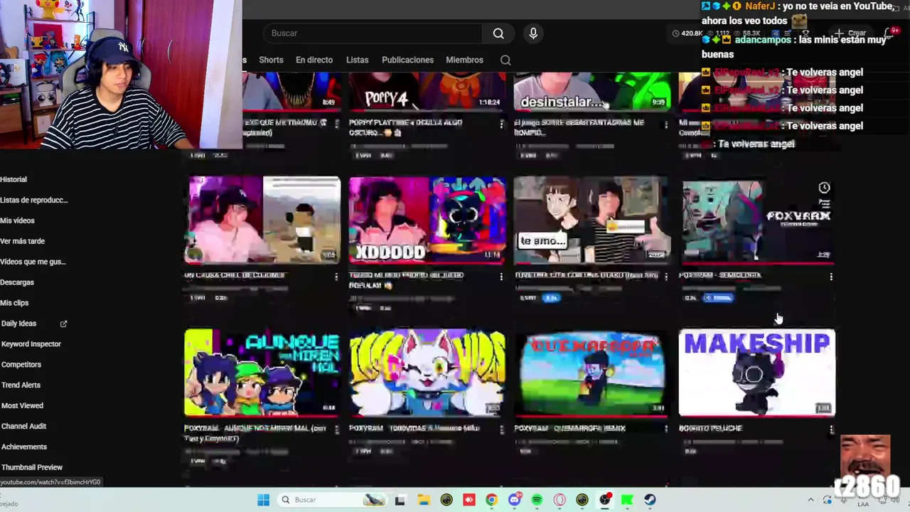Screen dimensions: 910x512
Task: Open the Publicaciones tab
Action: 407,60
